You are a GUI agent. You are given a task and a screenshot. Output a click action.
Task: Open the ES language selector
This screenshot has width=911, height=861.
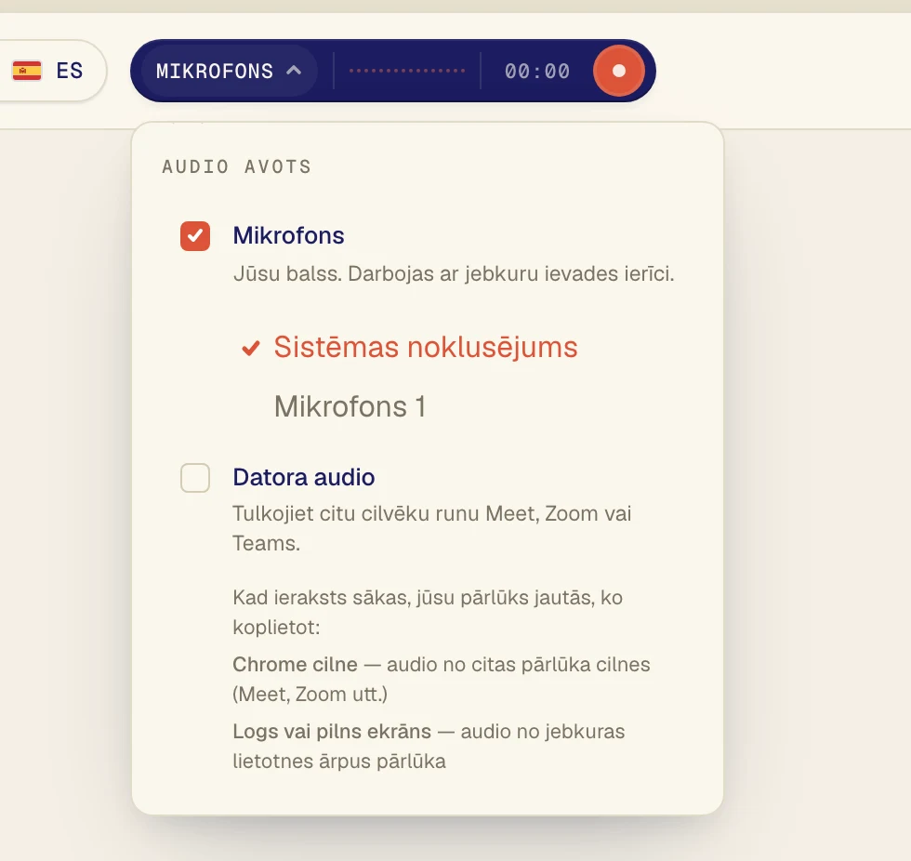coord(47,71)
